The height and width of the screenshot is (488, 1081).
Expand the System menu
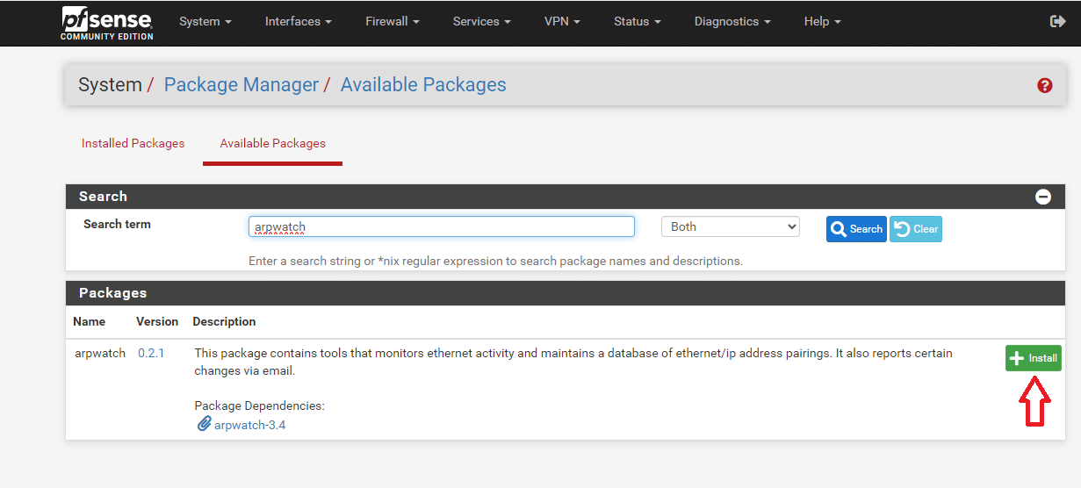[205, 21]
